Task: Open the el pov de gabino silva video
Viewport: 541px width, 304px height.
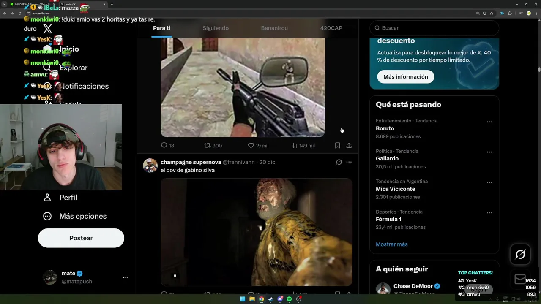Action: click(257, 232)
